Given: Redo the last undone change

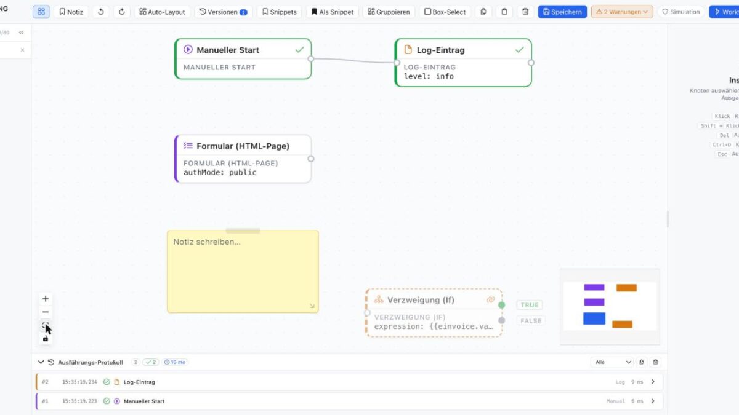Looking at the screenshot, I should point(122,12).
